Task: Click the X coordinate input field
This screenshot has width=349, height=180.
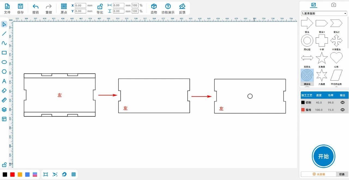Action: coord(80,5)
